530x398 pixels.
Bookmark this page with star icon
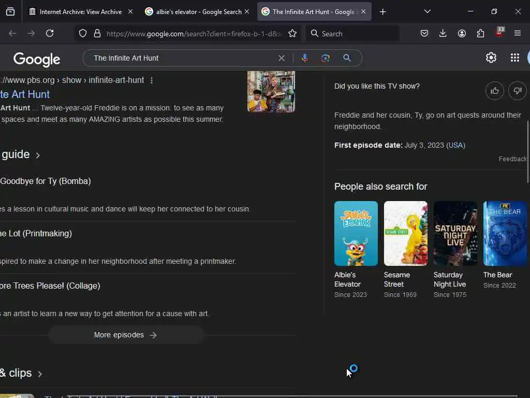pyautogui.click(x=292, y=34)
